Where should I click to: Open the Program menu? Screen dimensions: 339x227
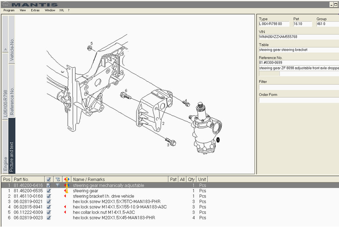click(9, 10)
